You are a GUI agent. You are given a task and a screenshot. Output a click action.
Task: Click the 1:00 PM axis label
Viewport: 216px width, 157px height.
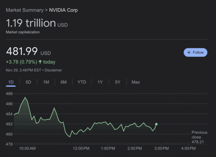(x=108, y=148)
